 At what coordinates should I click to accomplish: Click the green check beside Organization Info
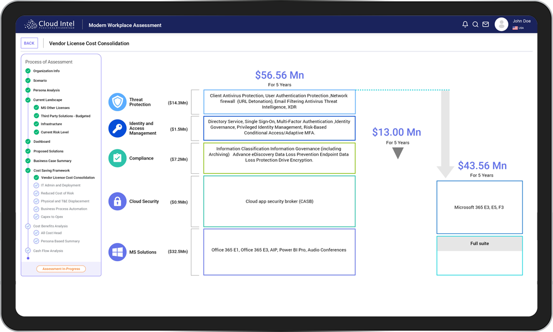click(28, 71)
